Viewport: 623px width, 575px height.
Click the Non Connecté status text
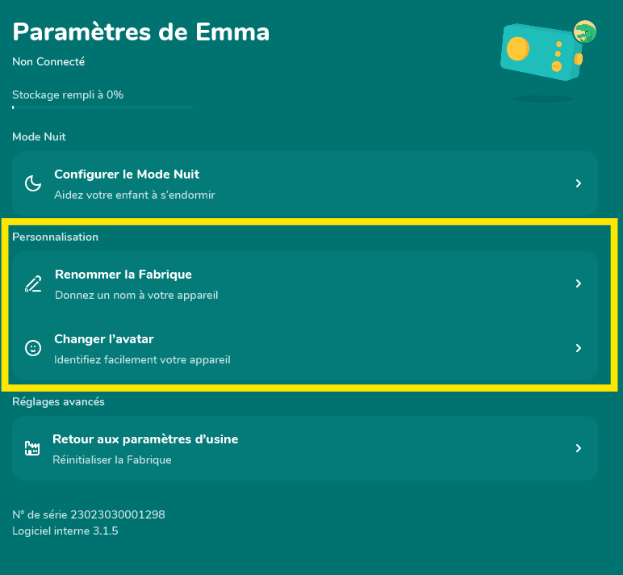coord(48,61)
